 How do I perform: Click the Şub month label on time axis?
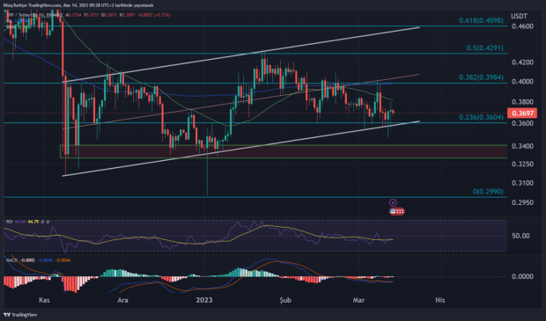(285, 300)
